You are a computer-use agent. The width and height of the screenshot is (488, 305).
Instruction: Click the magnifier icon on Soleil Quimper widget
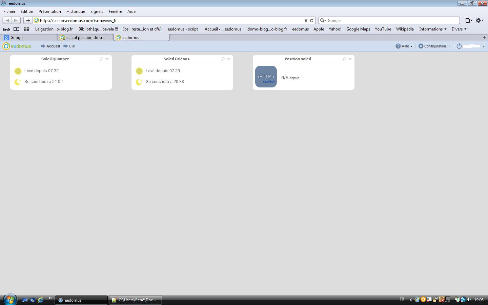(x=101, y=59)
